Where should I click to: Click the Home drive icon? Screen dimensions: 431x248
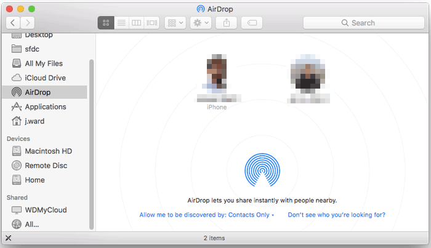[x=17, y=180]
